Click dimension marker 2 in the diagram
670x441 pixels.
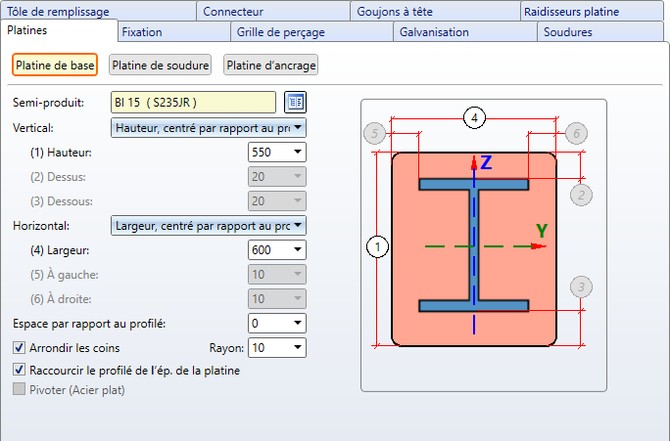pos(582,194)
